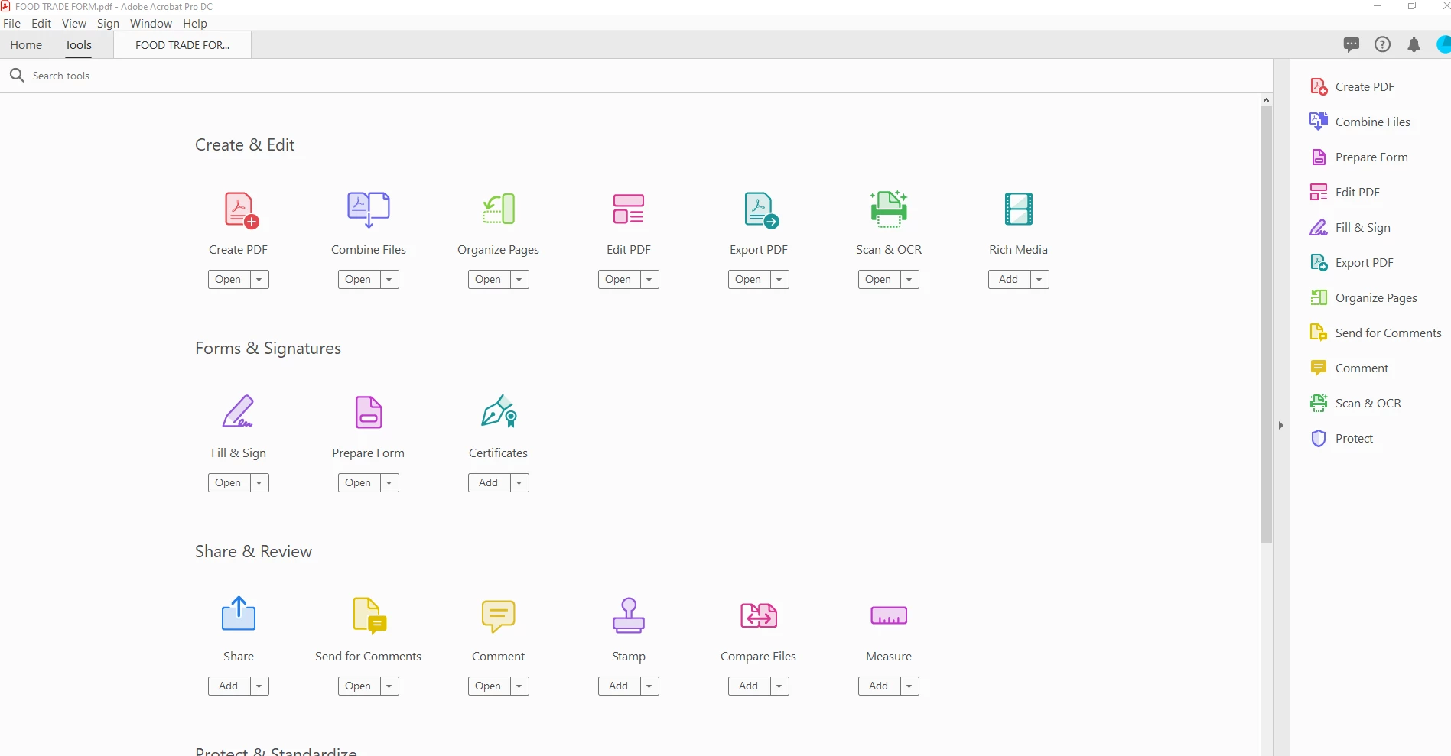Click the Search tools input field
The width and height of the screenshot is (1451, 756).
point(635,76)
